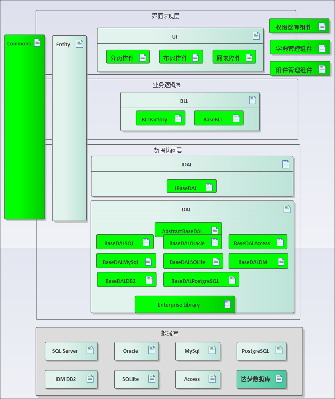Screen dimensions: 335x399
Task: Click the document icon on IBM DB2
Action: [x=90, y=379]
